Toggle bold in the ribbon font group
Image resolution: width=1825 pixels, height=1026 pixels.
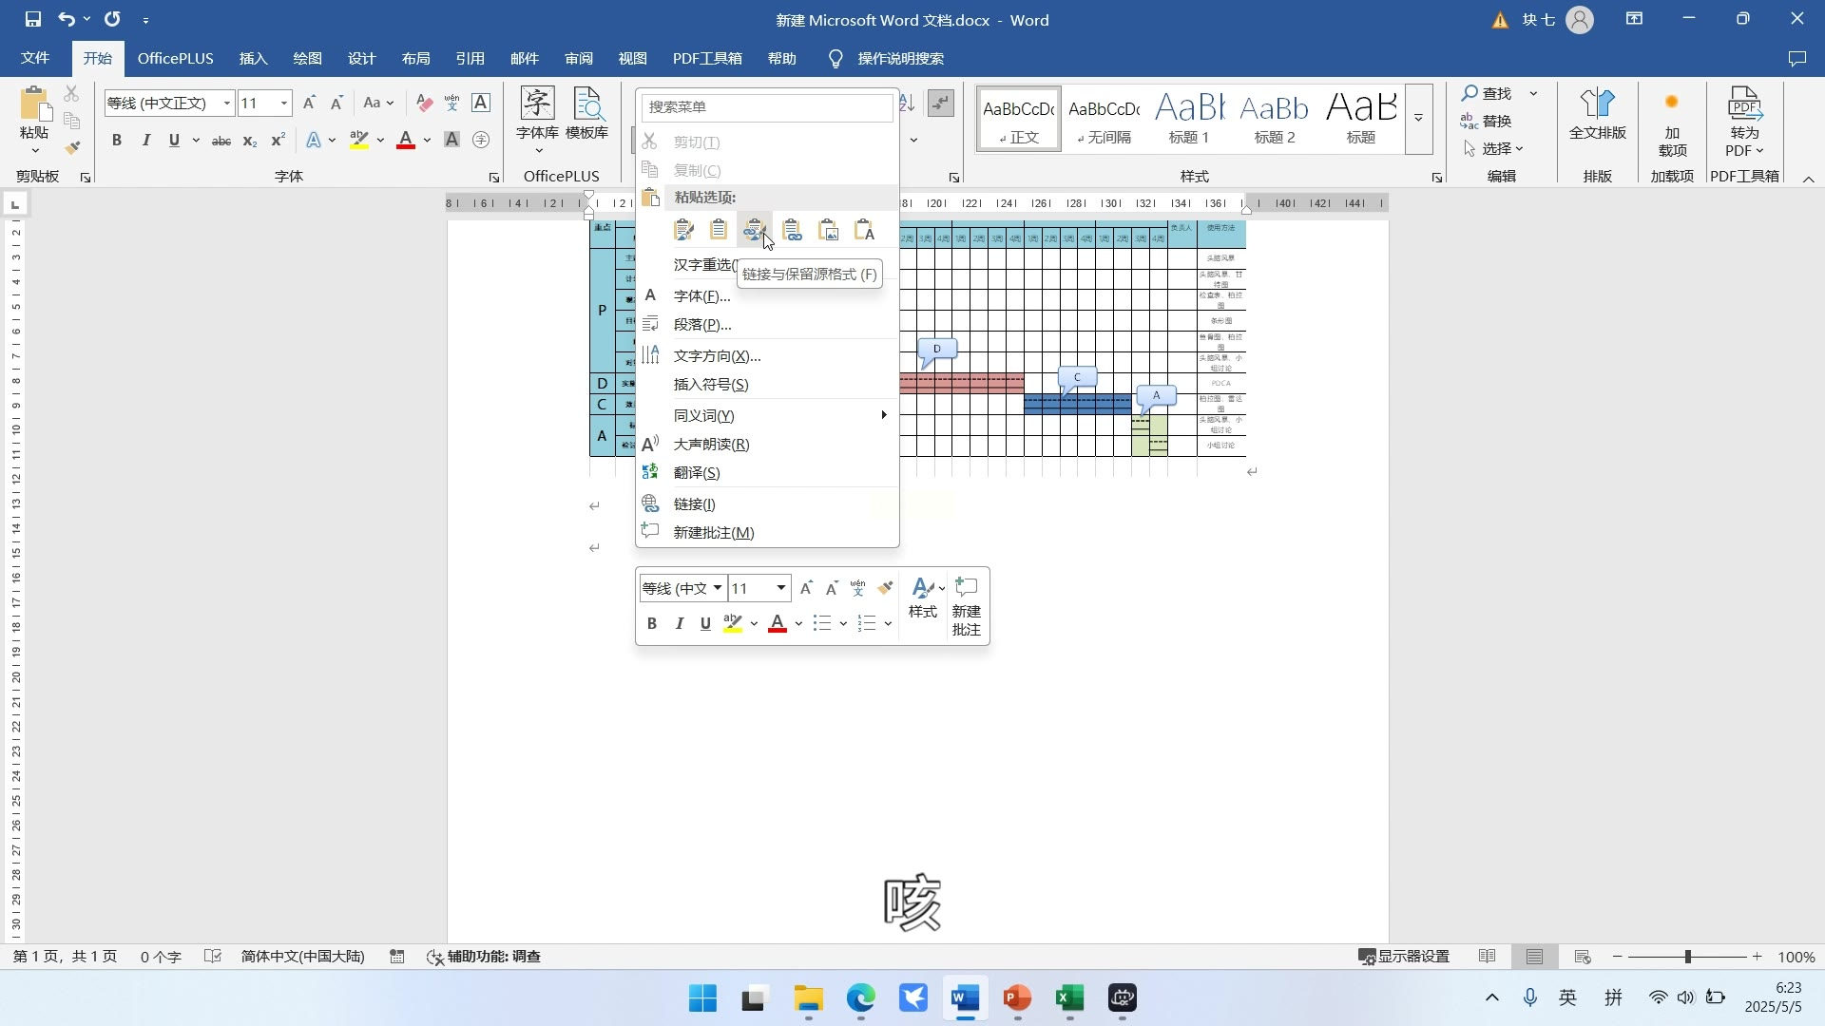116,141
